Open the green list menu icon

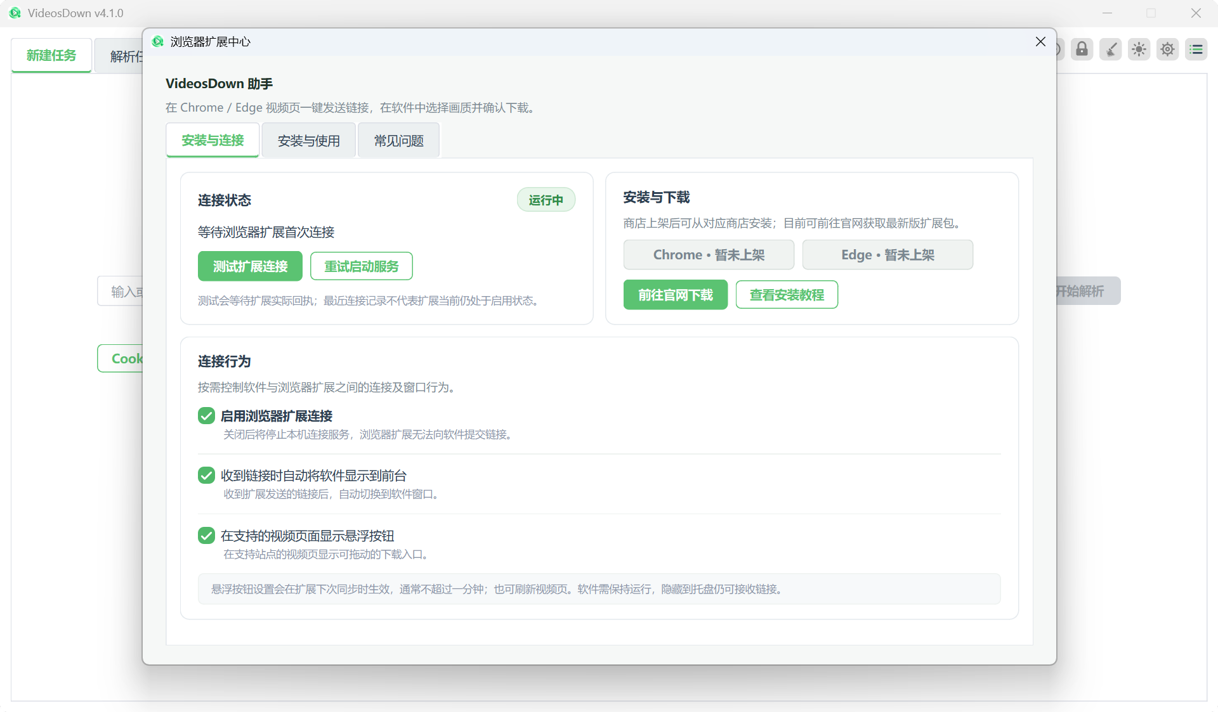click(1196, 49)
